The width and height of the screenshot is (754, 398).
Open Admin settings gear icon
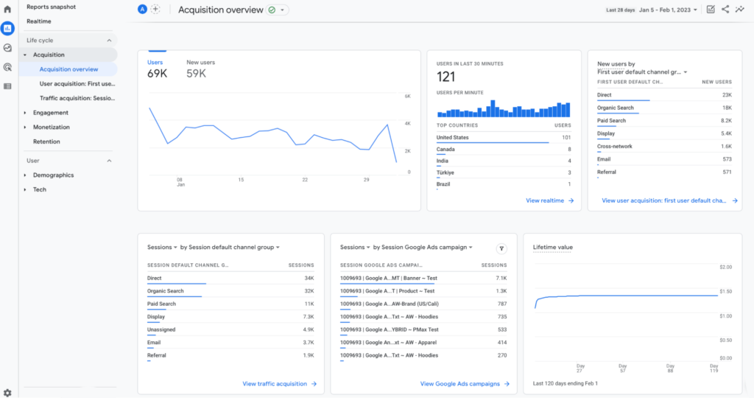[7, 393]
